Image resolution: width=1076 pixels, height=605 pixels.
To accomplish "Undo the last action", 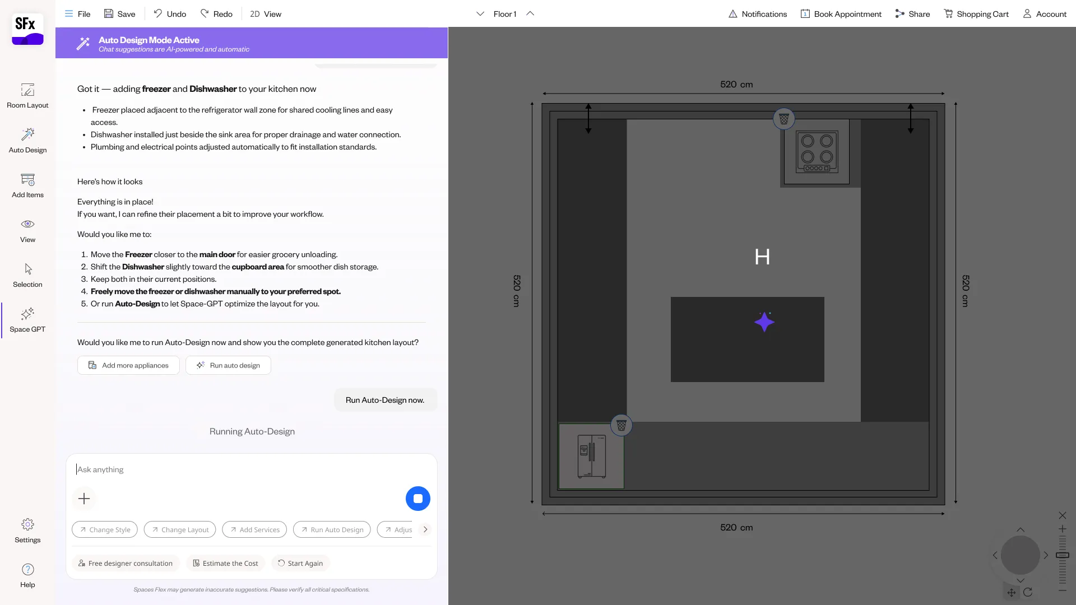I will click(170, 14).
